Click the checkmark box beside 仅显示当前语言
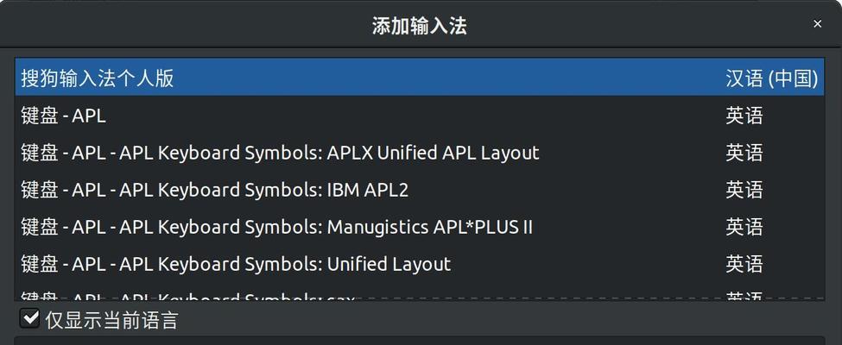The image size is (842, 345). click(29, 319)
